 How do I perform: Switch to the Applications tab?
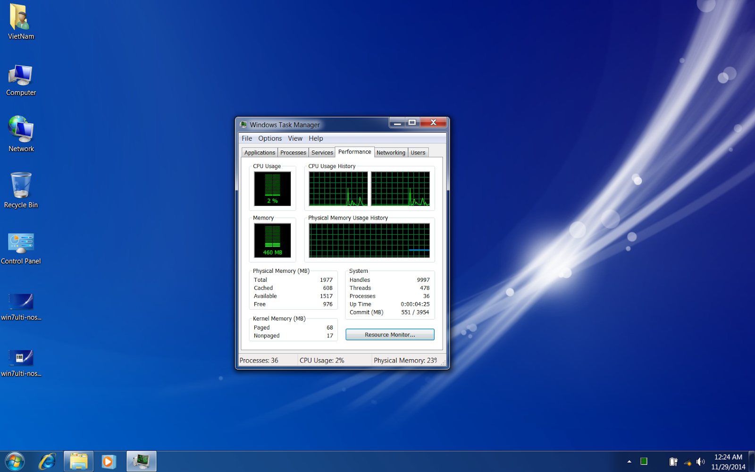(x=260, y=152)
